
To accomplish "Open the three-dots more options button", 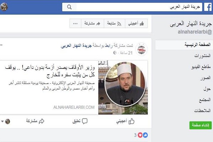I will [75, 23].
